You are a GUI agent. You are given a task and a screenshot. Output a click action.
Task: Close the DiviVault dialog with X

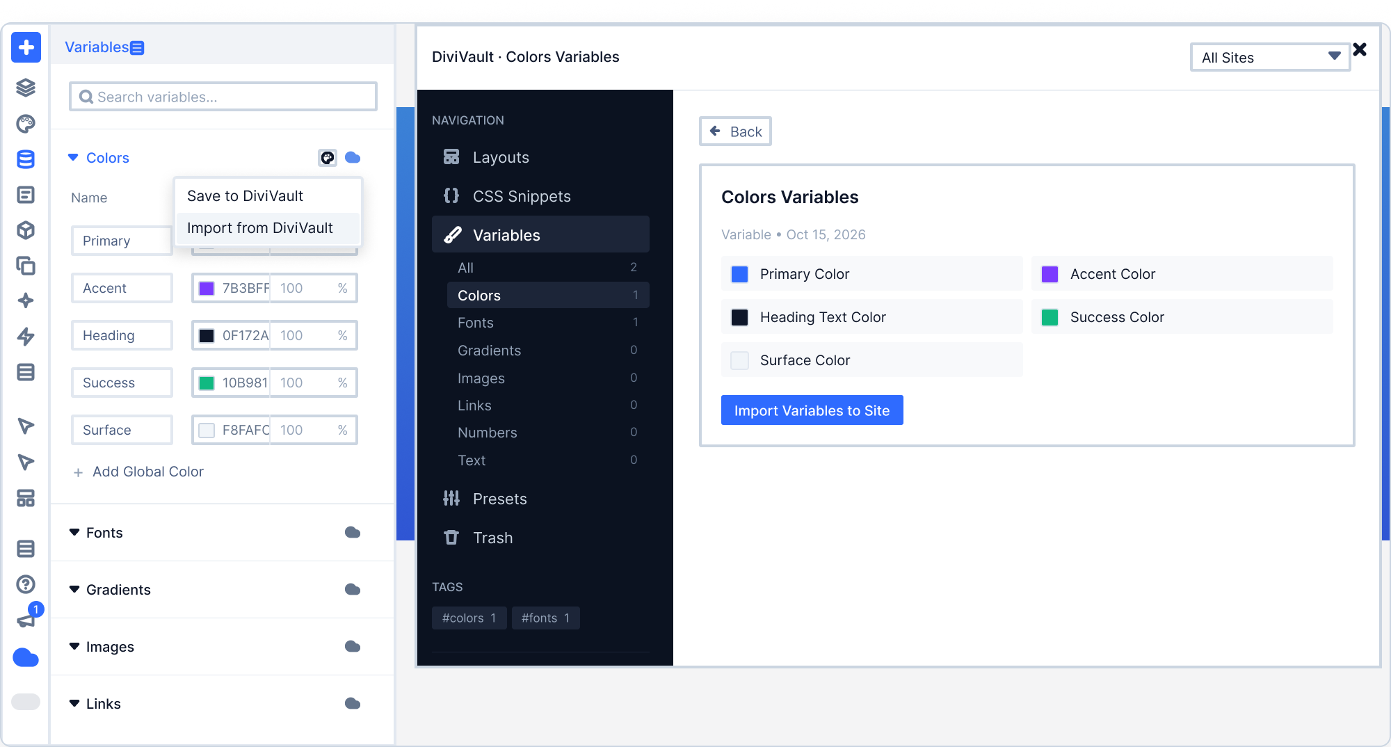[x=1360, y=49]
